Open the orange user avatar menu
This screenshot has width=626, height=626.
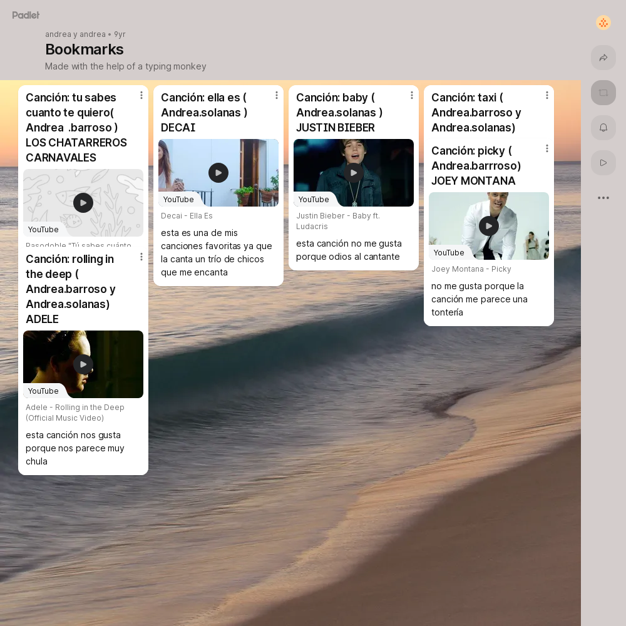click(603, 23)
